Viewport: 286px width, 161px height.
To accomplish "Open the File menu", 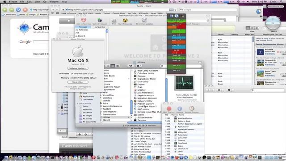I will click(22, 2).
